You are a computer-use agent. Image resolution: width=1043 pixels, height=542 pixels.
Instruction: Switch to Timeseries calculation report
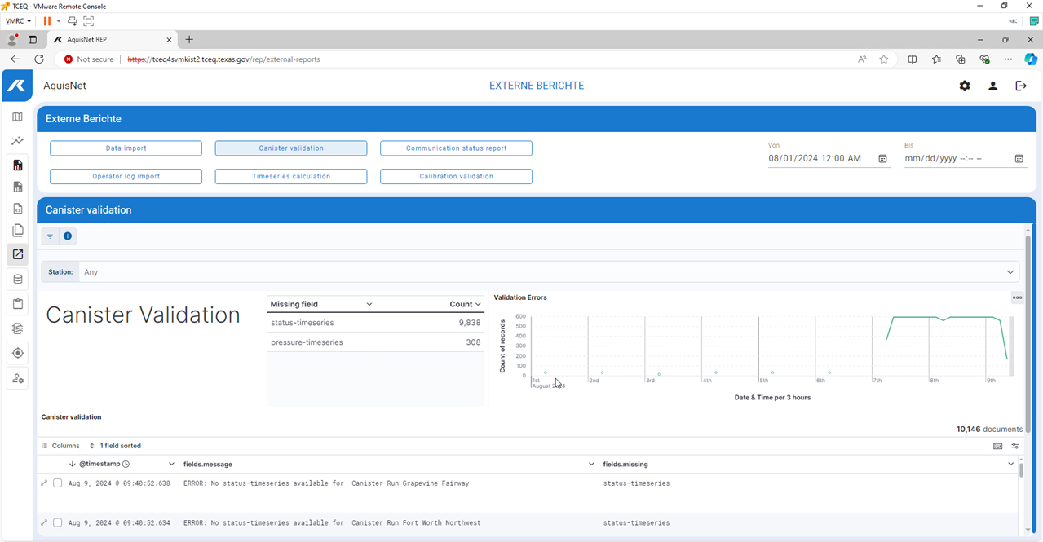pyautogui.click(x=291, y=177)
